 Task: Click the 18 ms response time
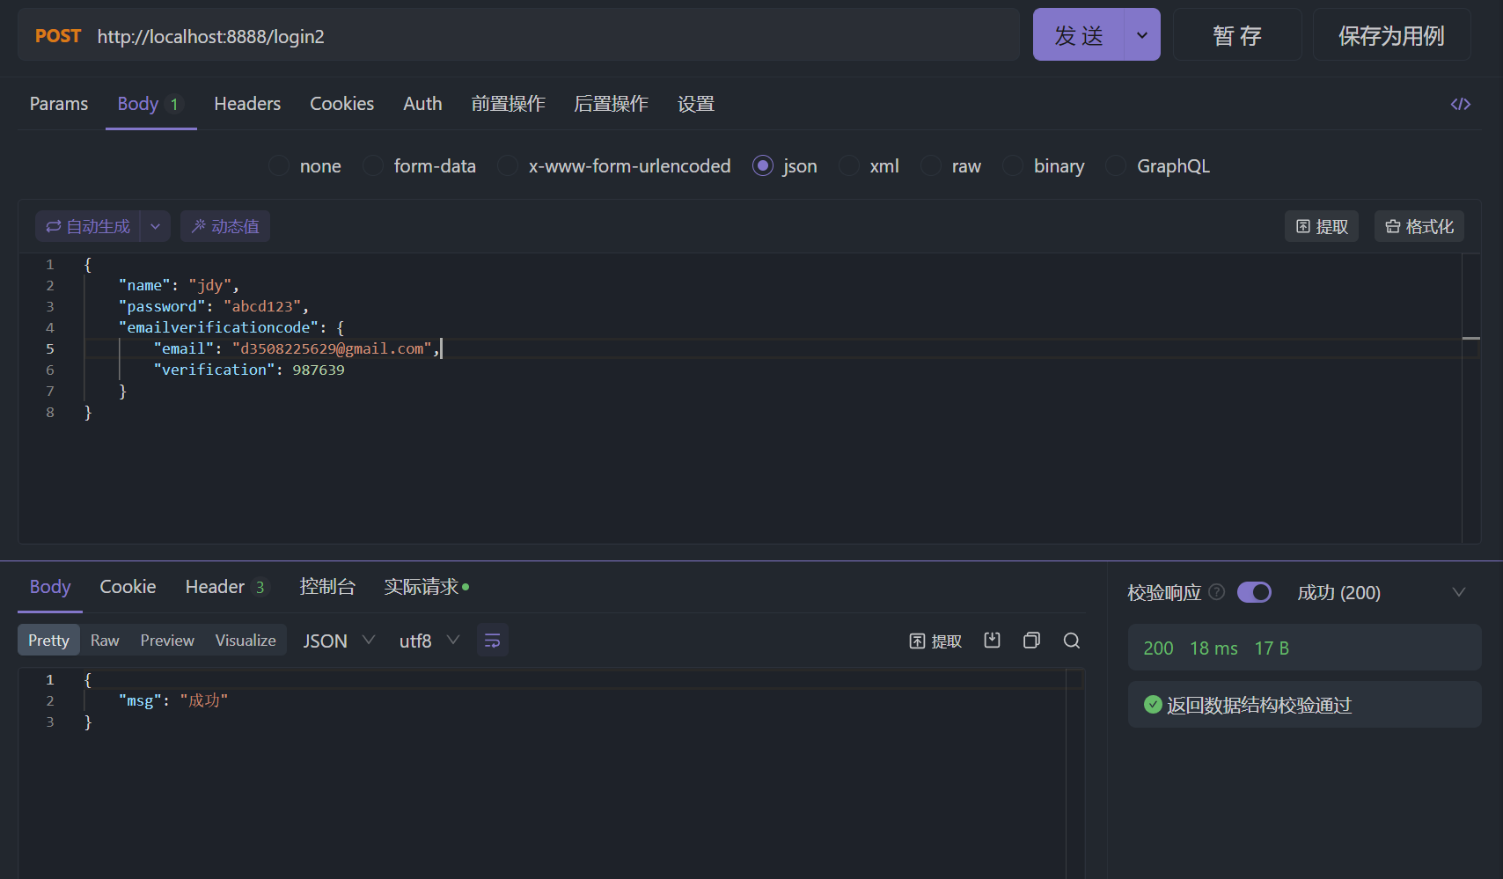pyautogui.click(x=1213, y=648)
